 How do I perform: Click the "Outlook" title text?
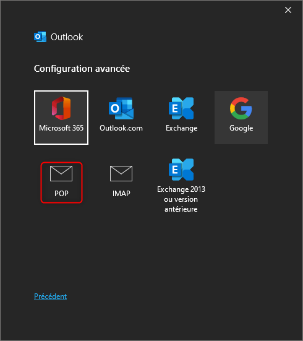pyautogui.click(x=67, y=37)
